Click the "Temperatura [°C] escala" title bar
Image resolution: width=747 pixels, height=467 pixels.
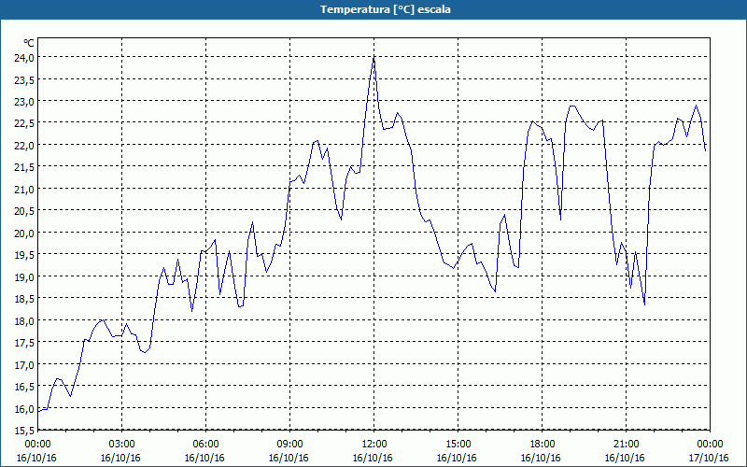[373, 9]
